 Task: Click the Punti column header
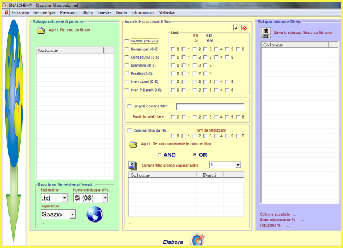click(210, 175)
